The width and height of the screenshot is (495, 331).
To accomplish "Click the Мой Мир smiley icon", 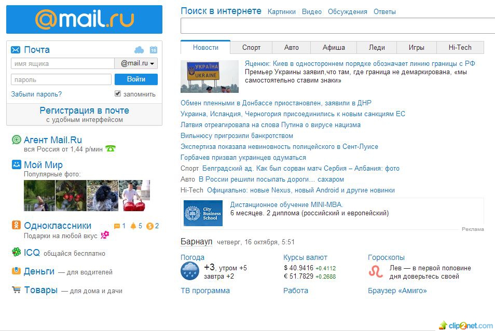I will (x=17, y=164).
